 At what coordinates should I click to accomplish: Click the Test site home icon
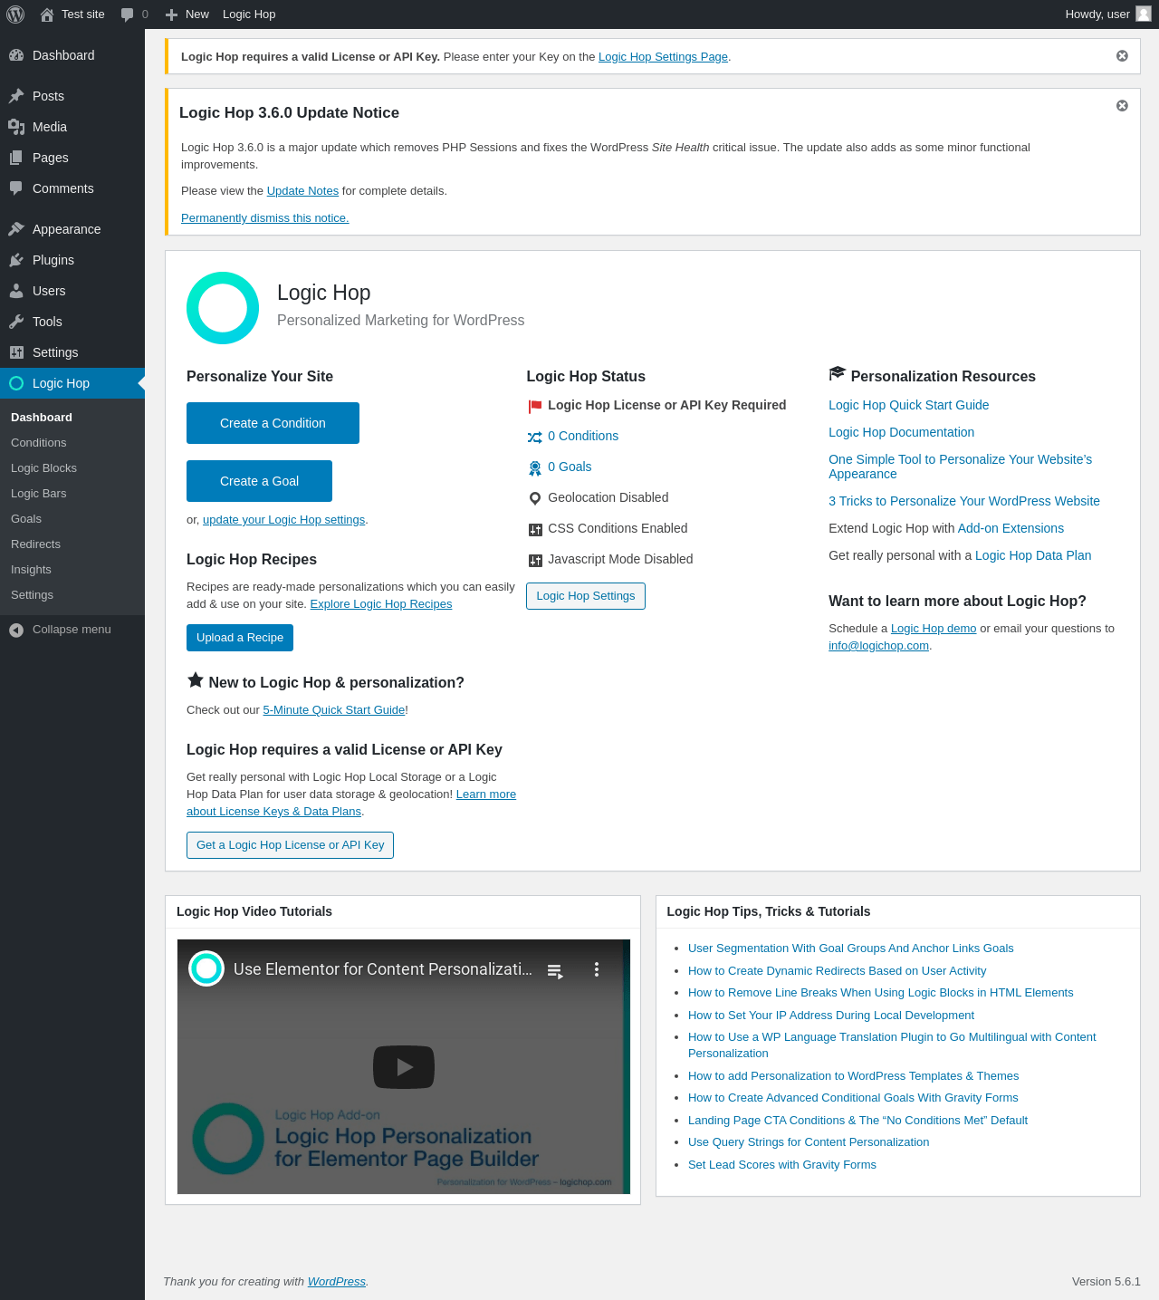[x=47, y=14]
